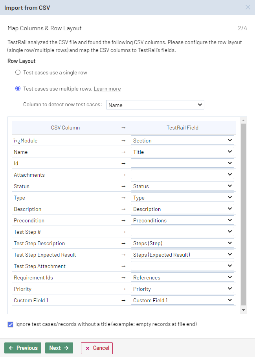Viewport: 255px width, 357px height.
Task: Go back with the Previous button
Action: pyautogui.click(x=23, y=348)
